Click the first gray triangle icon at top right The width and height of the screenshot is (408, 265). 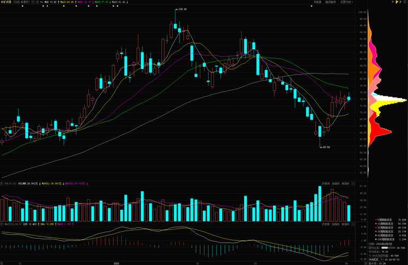pyautogui.click(x=393, y=2)
